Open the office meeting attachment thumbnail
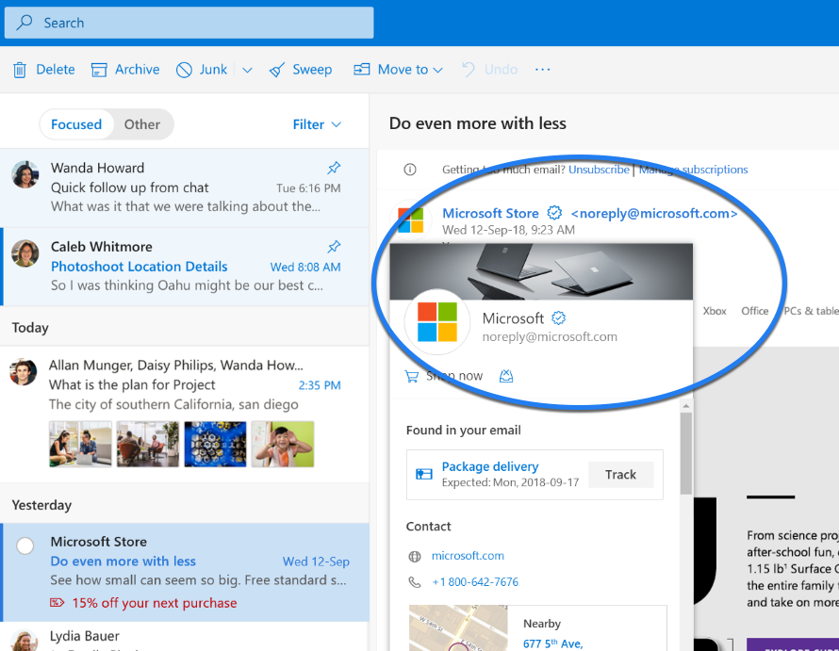The height and width of the screenshot is (651, 839). [148, 444]
